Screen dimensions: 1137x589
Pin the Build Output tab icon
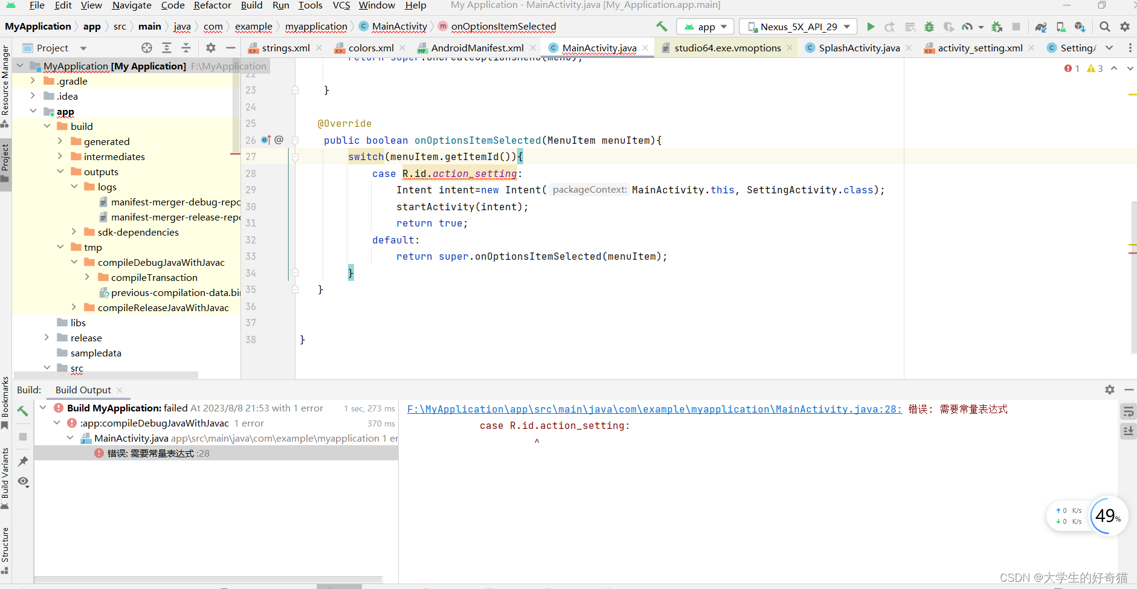pos(23,462)
